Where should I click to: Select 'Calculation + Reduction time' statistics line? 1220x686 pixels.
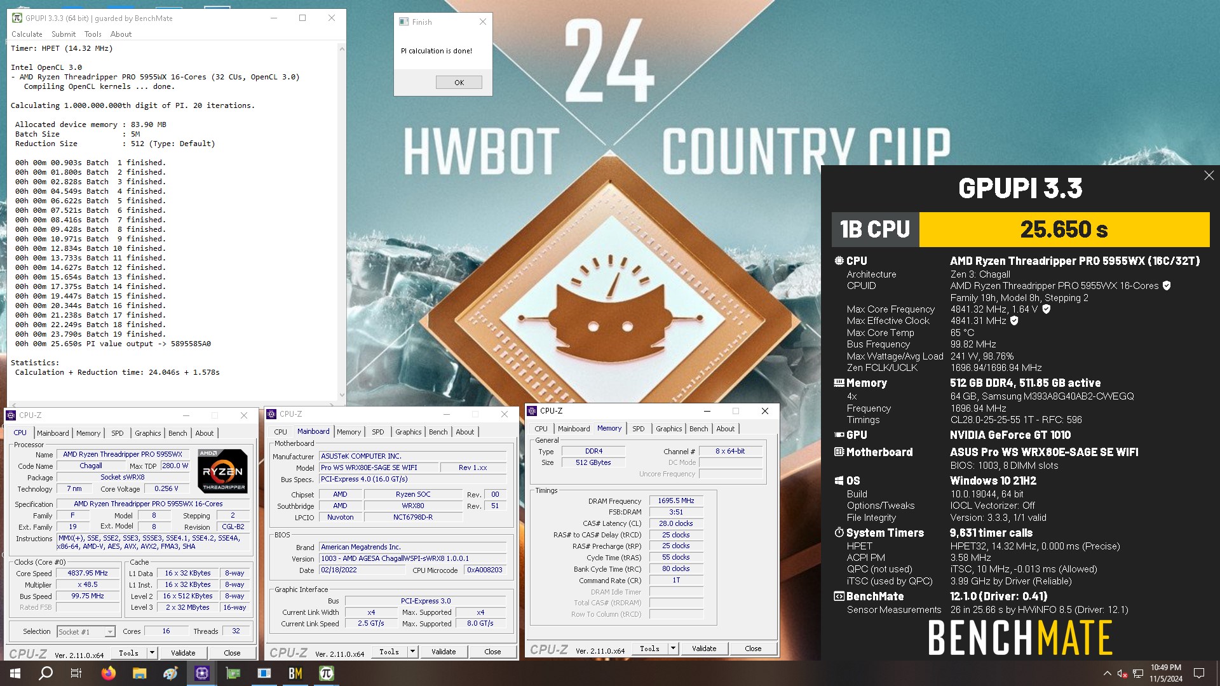click(x=118, y=372)
